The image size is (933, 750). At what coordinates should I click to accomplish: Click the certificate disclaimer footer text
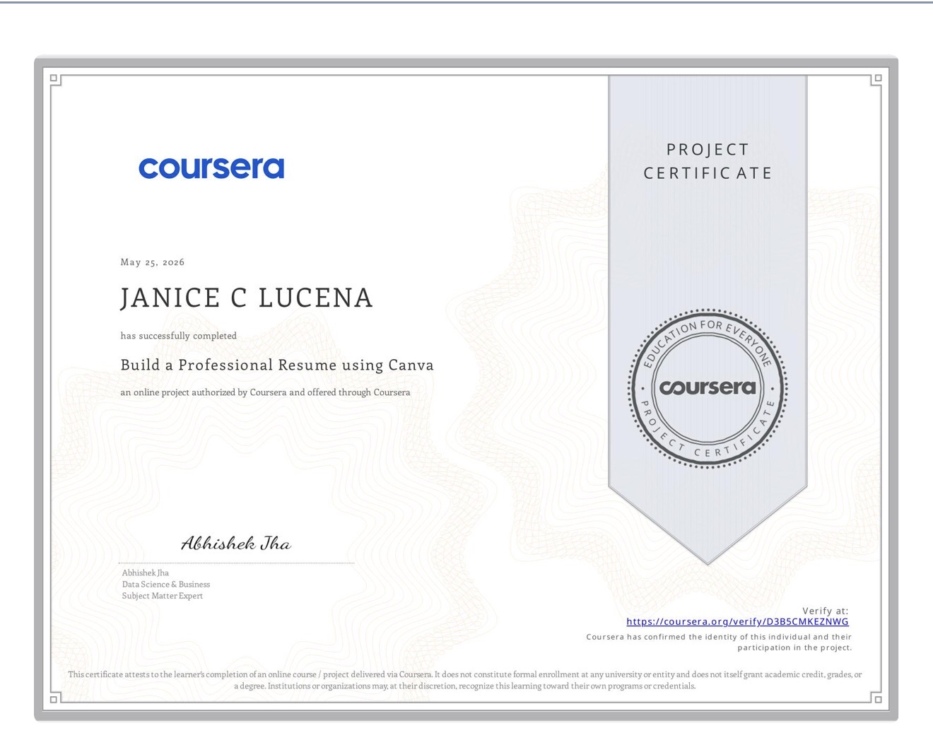tap(465, 680)
